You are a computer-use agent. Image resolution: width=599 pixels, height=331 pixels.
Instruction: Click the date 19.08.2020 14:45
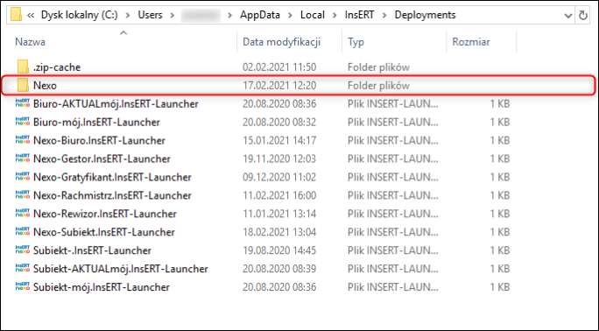pos(279,250)
